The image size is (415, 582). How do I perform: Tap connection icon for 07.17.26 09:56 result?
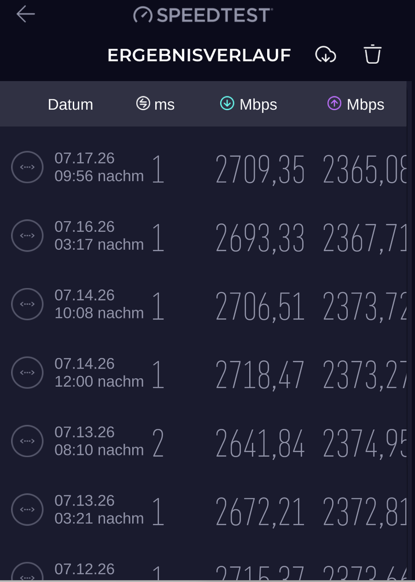(x=27, y=167)
